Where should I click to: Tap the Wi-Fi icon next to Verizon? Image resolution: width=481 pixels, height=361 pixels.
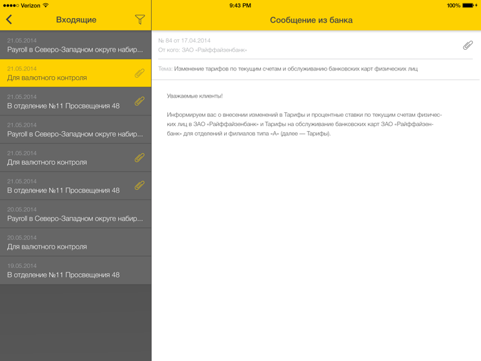(x=46, y=5)
